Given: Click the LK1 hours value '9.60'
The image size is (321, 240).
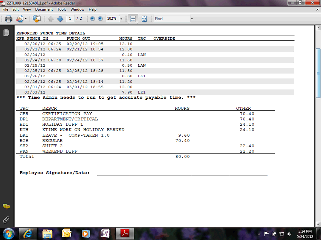Looking at the screenshot, I should 184,135.
